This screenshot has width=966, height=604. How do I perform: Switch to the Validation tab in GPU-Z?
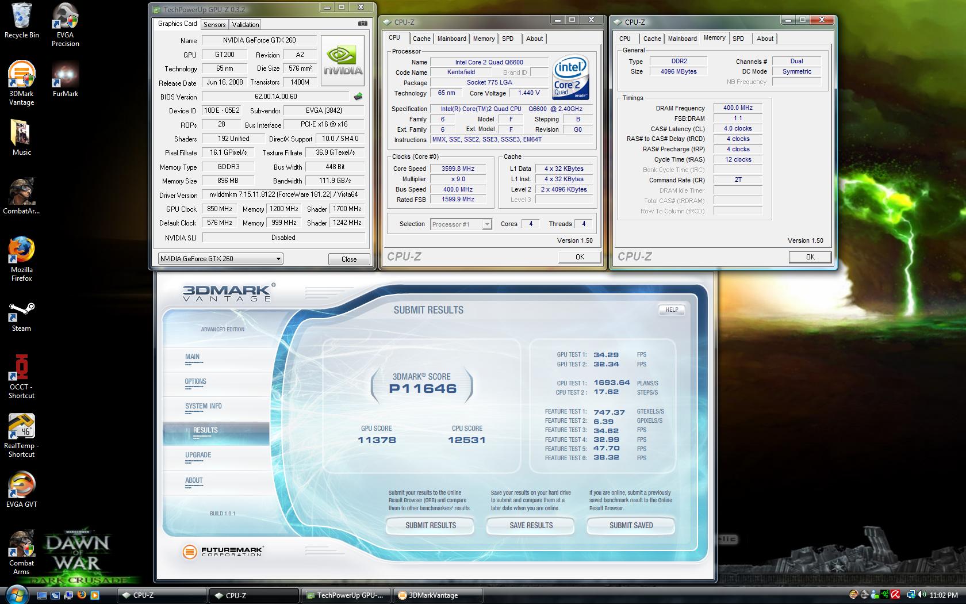point(246,25)
